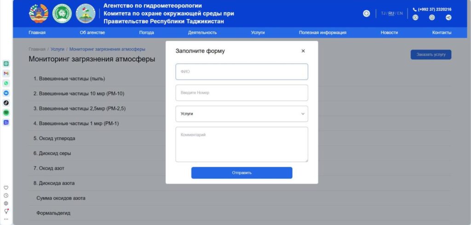The height and width of the screenshot is (225, 471).
Task: Expand the 'Услуги' dropdown in the form
Action: coord(241,114)
